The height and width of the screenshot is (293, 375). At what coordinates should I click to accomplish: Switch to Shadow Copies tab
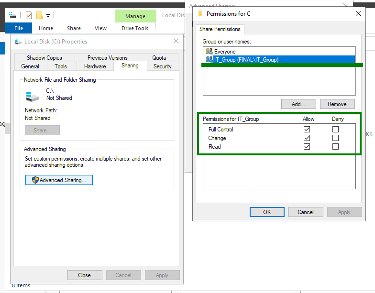click(x=44, y=57)
